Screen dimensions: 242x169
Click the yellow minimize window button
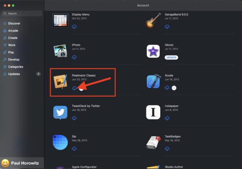pyautogui.click(x=9, y=6)
